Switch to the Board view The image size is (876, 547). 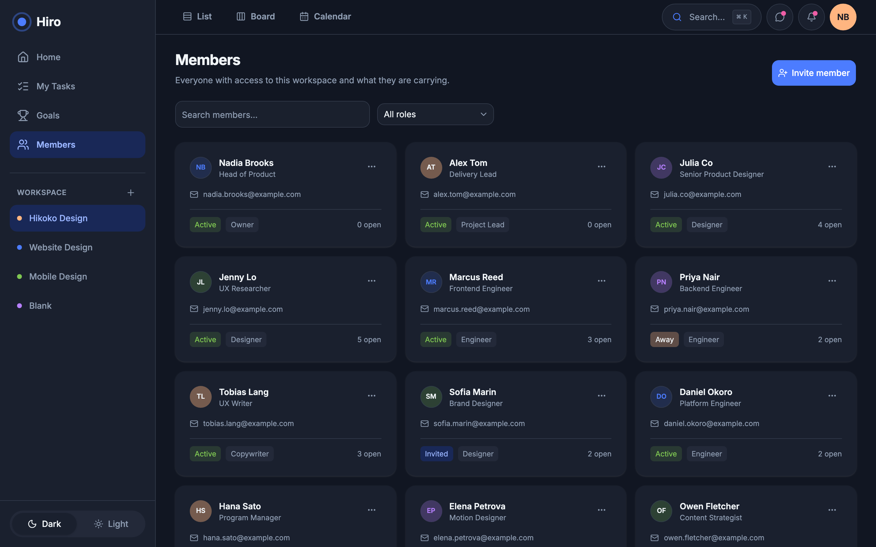255,17
